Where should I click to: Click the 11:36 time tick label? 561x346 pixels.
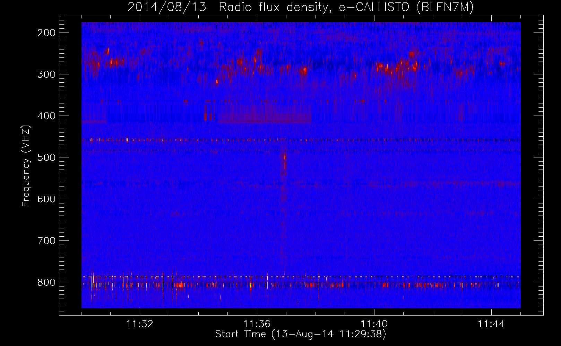click(257, 324)
